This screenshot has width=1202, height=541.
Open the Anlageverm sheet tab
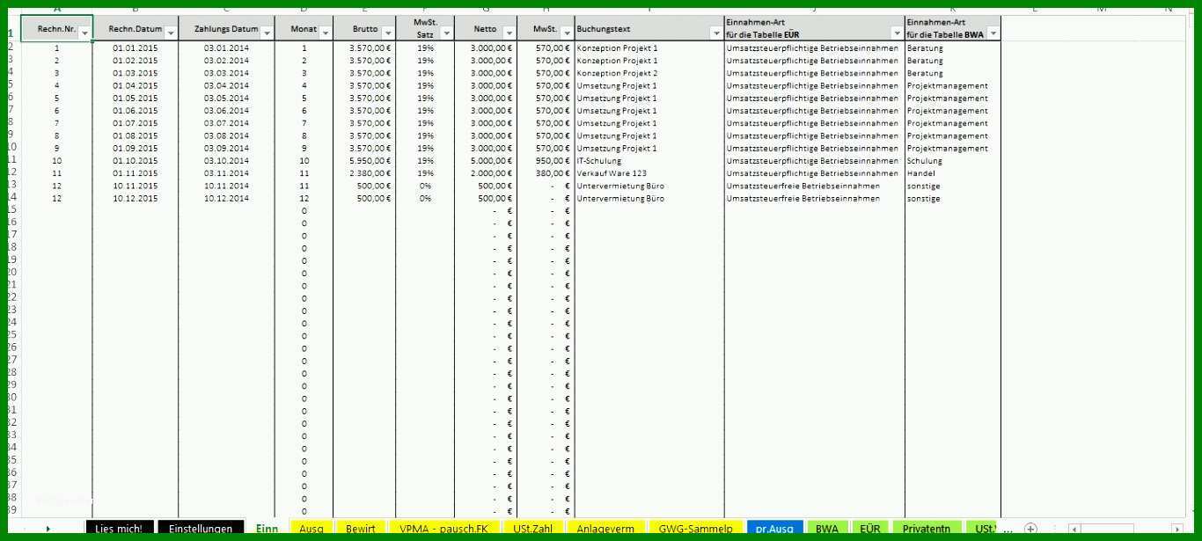pos(606,529)
